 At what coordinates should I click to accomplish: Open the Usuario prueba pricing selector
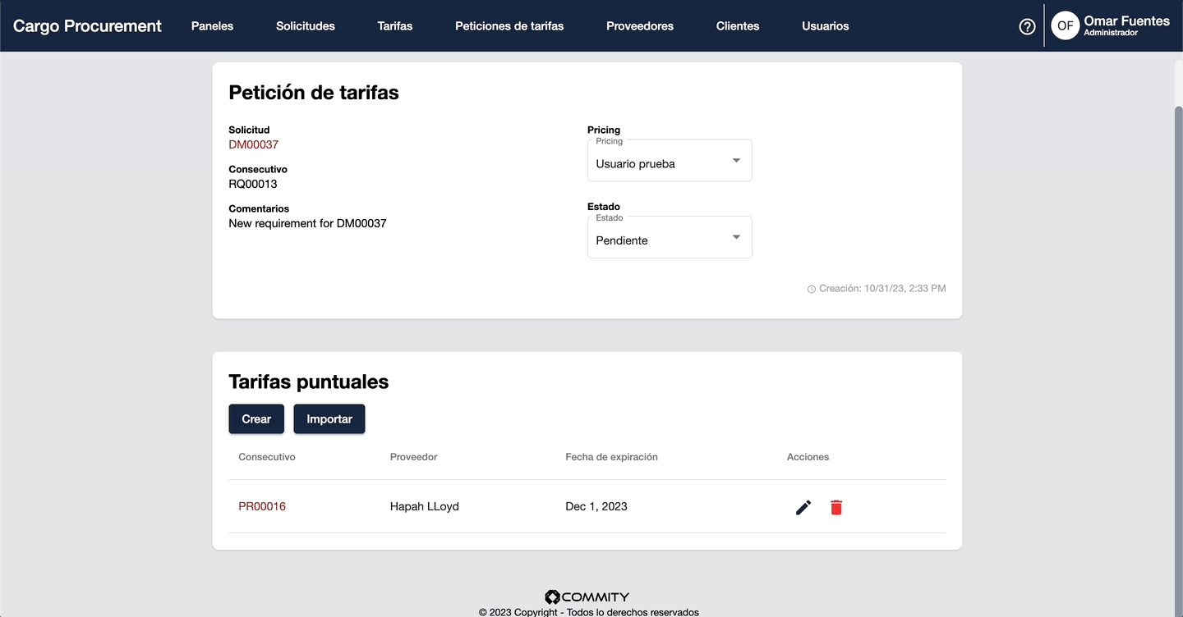657,163
